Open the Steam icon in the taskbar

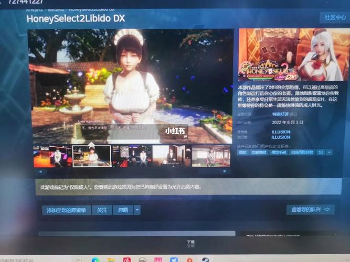(205, 260)
